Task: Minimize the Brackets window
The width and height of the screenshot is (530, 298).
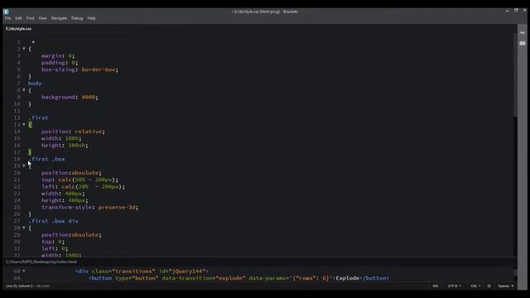Action: point(508,11)
